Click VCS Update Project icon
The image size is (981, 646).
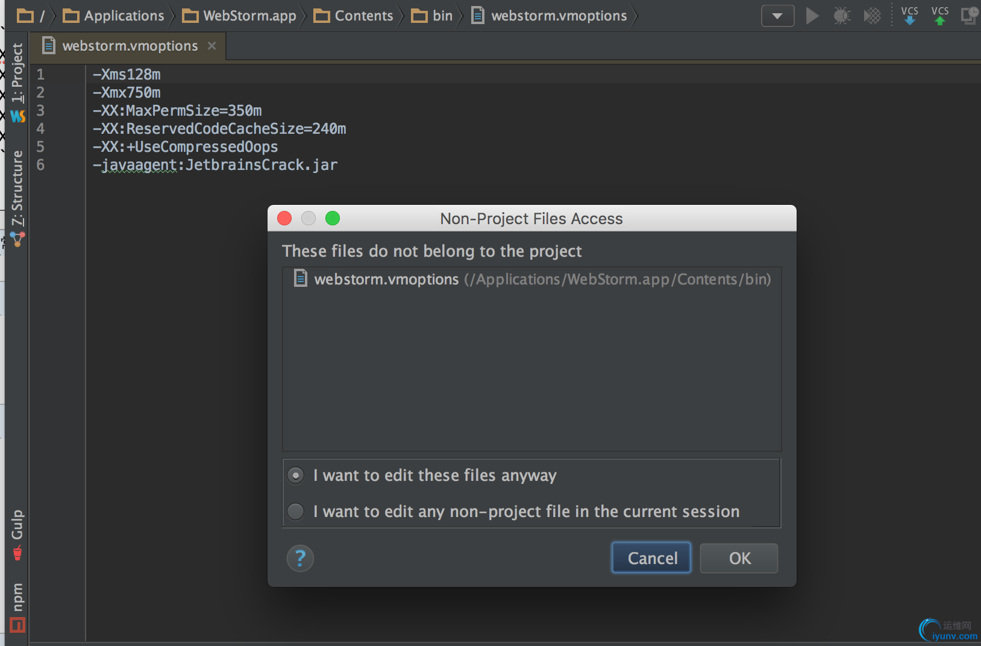910,16
